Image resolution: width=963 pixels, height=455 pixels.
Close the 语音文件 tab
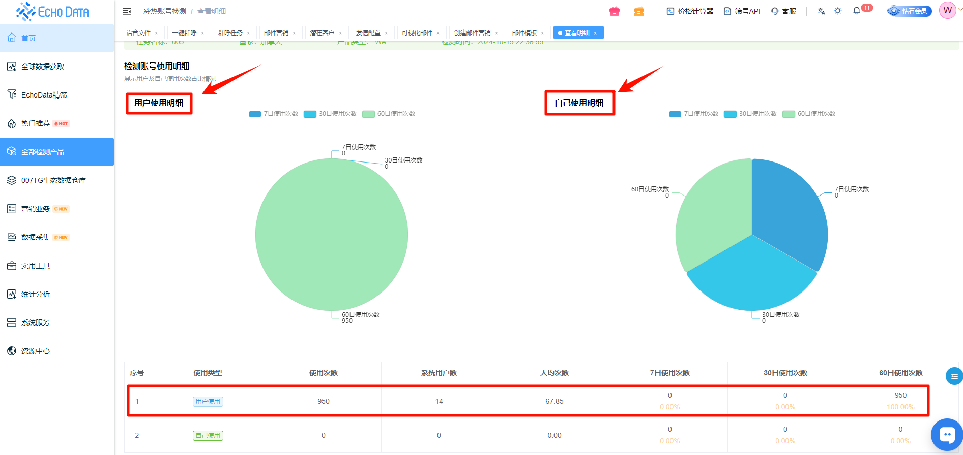(156, 34)
